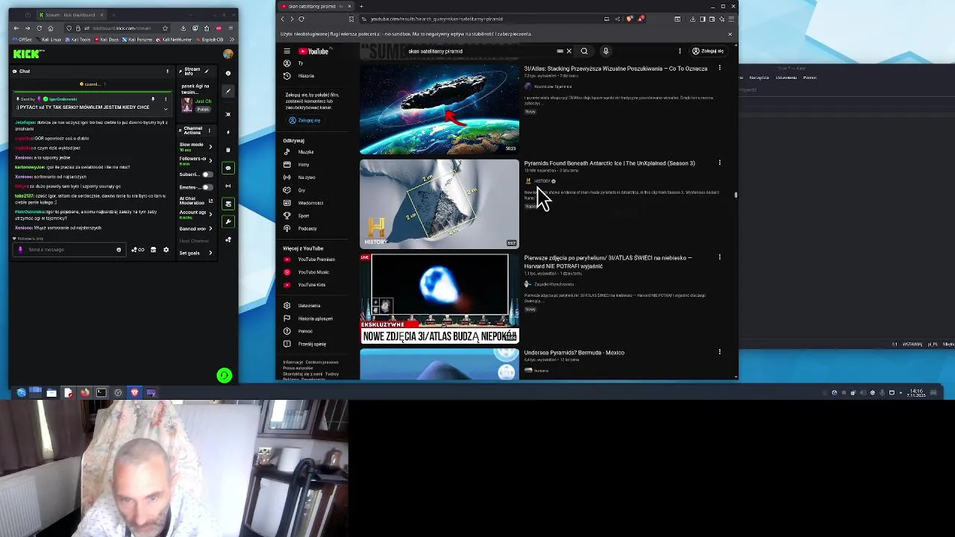Toggle Subscribers-only chat switch in Kick
The image size is (955, 537).
coord(207,175)
